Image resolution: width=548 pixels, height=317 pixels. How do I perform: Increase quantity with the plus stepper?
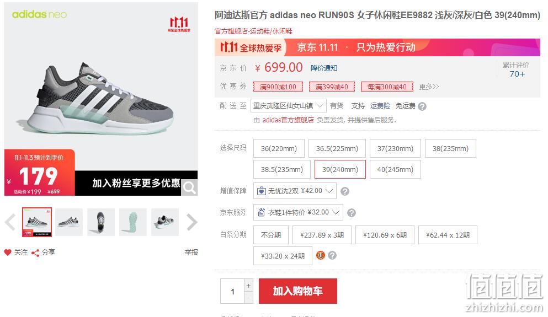(248, 286)
